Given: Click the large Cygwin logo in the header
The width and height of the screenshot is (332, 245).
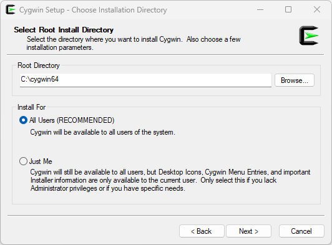Looking at the screenshot, I should click(x=309, y=36).
